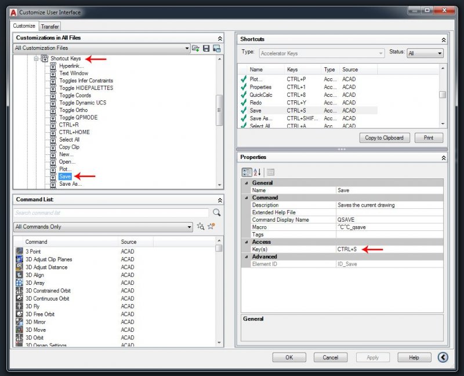Click the load partial customization file icon
Screen dimensions: 464x376
196,49
